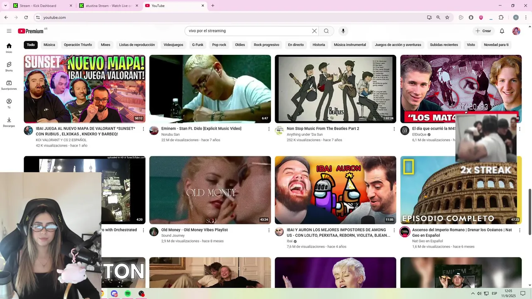Select the Mixes filter chip
532x299 pixels.
pos(106,45)
